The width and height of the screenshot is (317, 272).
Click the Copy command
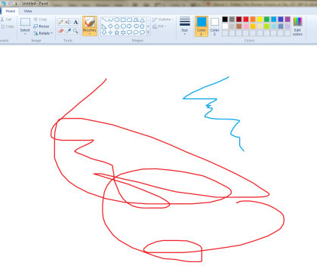pyautogui.click(x=7, y=26)
